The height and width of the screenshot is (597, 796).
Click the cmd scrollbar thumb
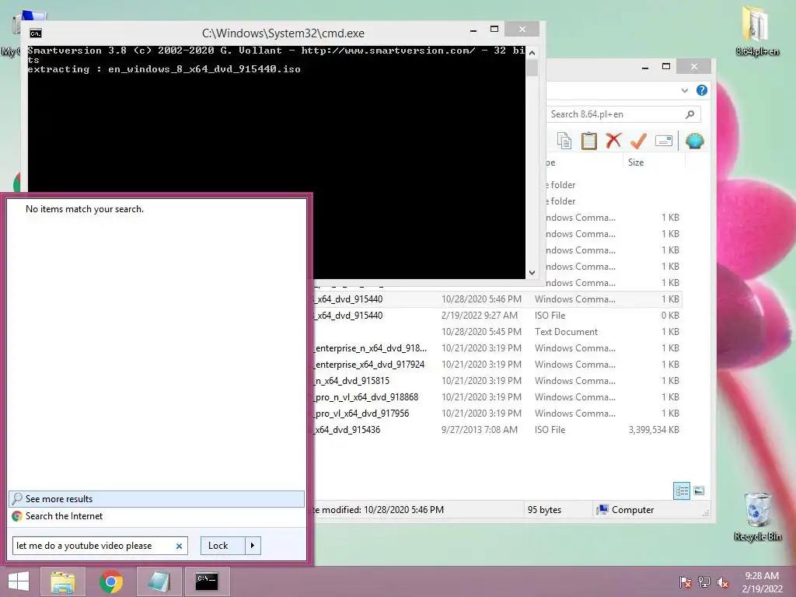532,68
